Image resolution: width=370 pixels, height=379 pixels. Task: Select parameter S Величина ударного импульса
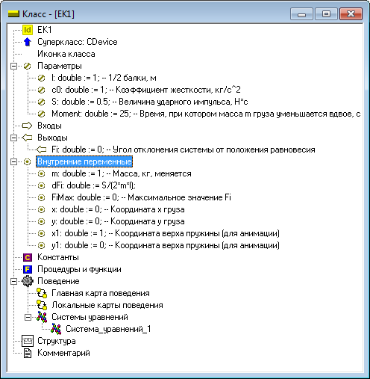click(150, 102)
